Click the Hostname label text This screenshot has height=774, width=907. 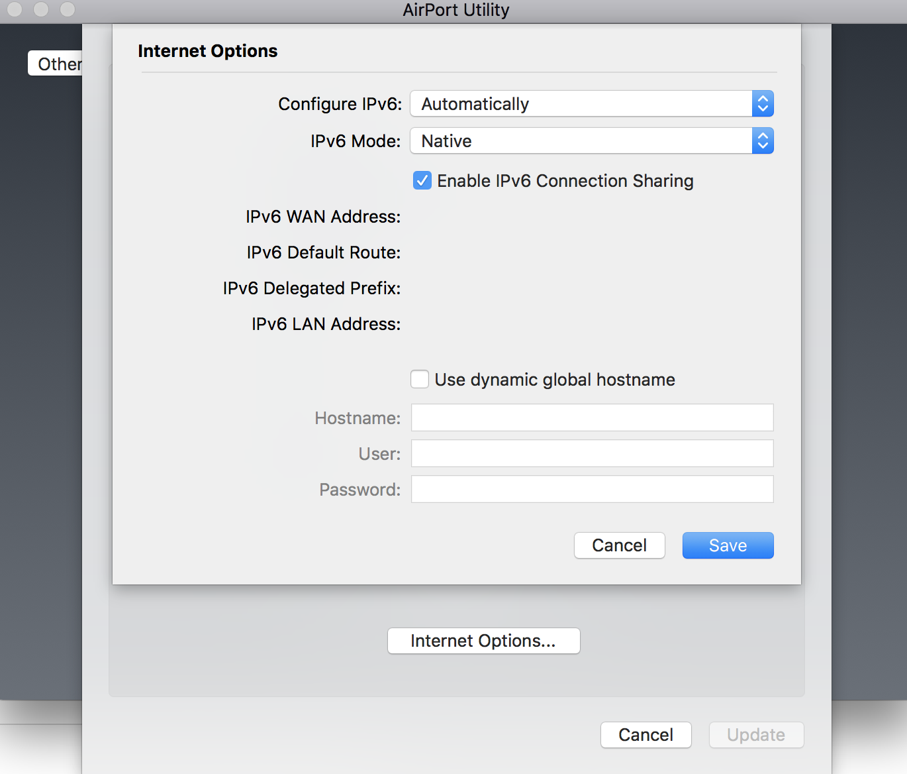[x=358, y=418]
